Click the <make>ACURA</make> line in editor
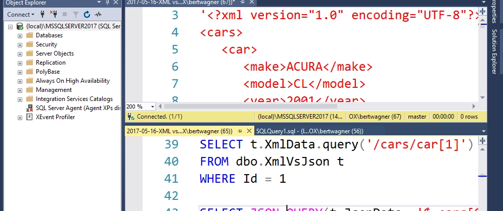 308,66
